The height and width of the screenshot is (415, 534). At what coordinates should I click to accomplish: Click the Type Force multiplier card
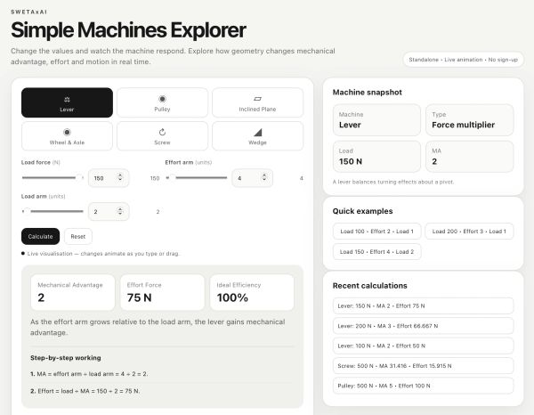(469, 120)
